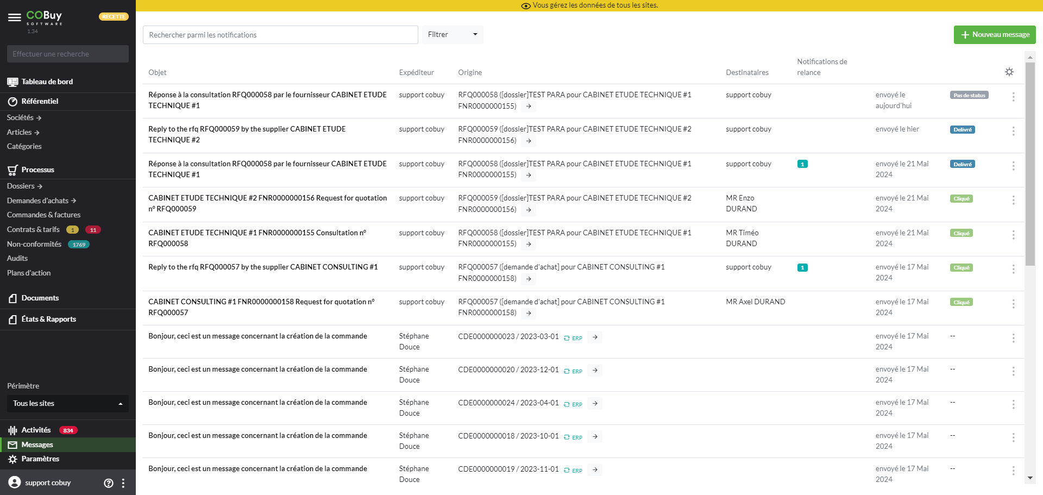Open arrow link for order CDE0000000018
This screenshot has height=495, width=1043.
595,437
